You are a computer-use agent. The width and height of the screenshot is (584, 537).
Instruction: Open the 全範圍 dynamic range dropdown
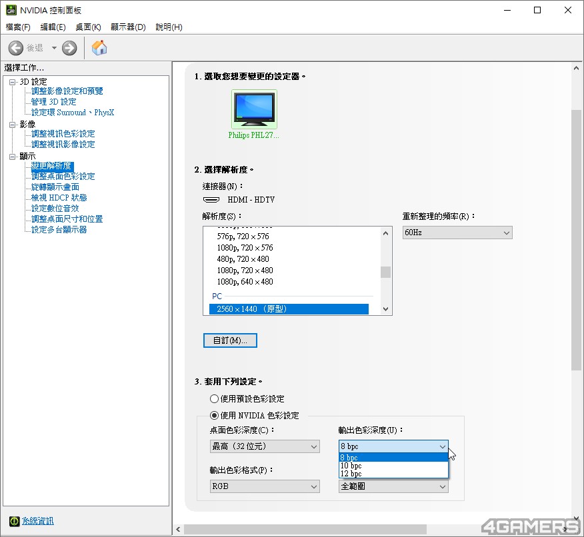coord(394,486)
